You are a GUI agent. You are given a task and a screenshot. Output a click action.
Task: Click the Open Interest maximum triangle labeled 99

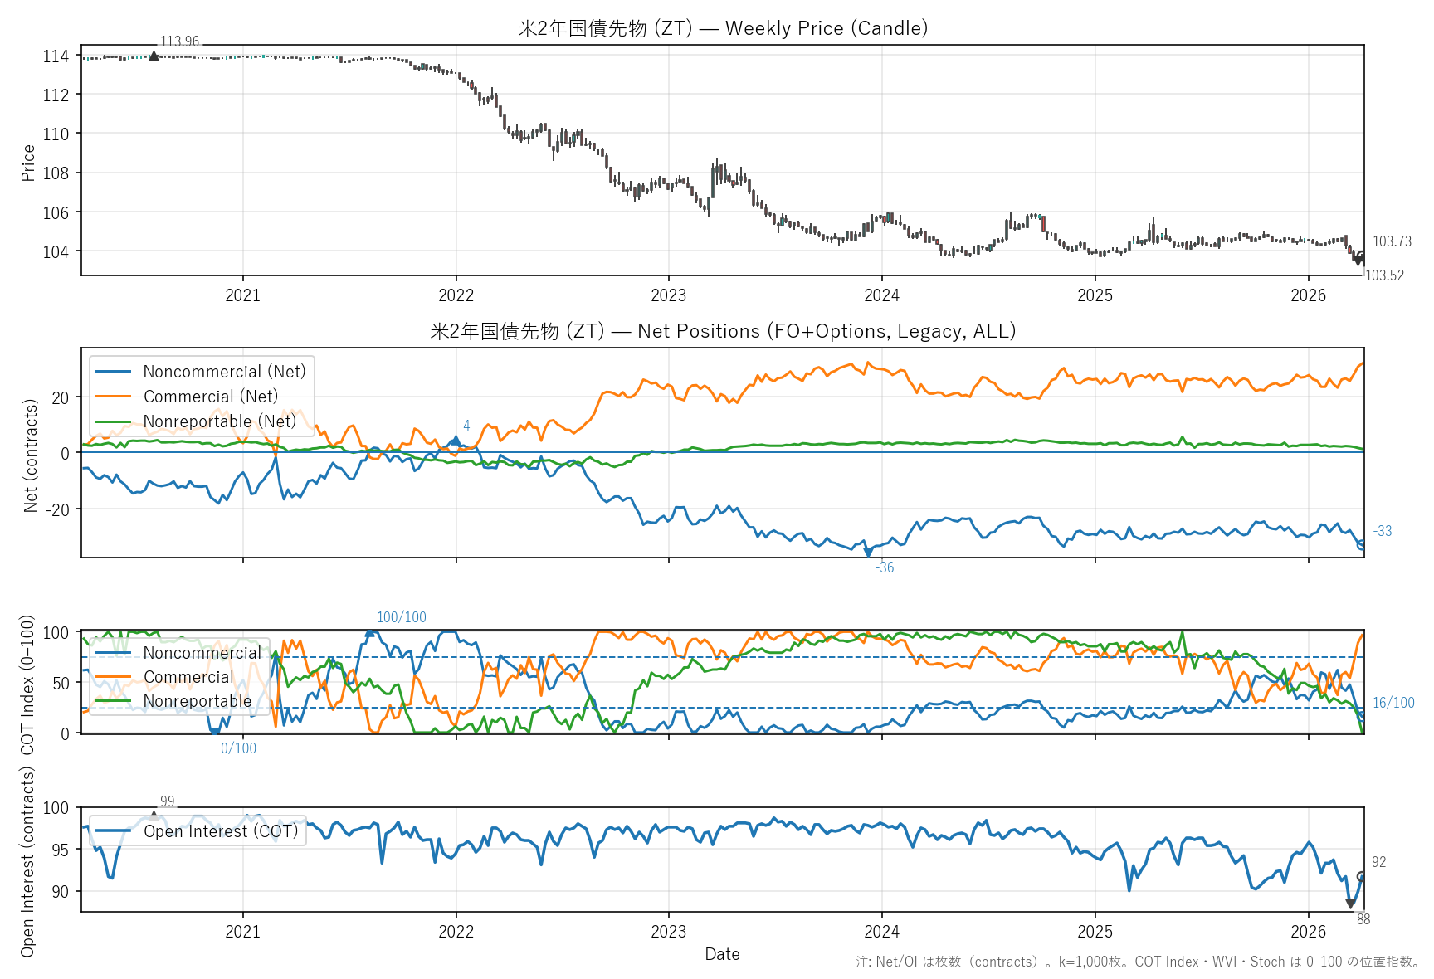pyautogui.click(x=154, y=816)
